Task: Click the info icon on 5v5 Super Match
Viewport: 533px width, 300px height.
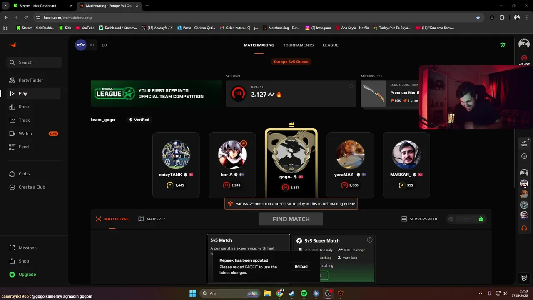Action: coord(370,240)
